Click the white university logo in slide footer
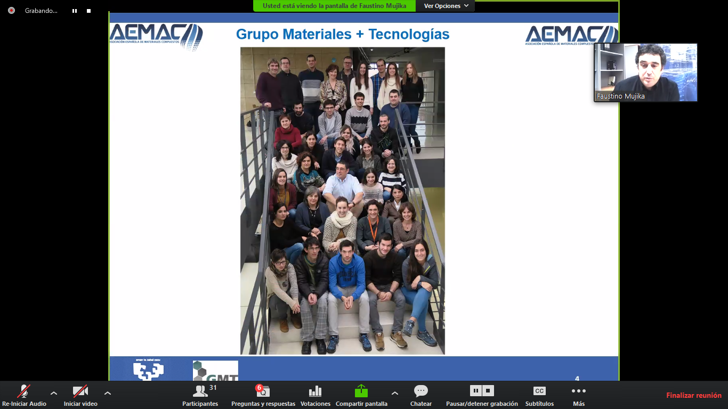 148,370
